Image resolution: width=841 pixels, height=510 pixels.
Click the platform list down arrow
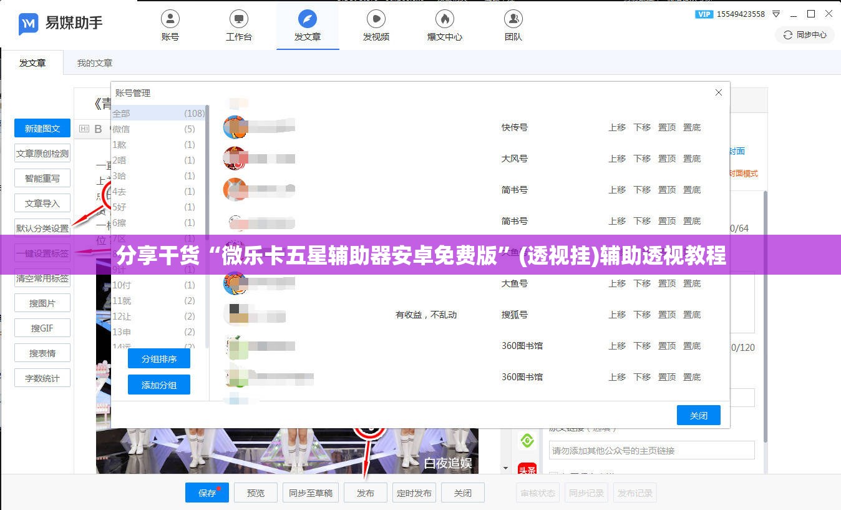(x=506, y=468)
